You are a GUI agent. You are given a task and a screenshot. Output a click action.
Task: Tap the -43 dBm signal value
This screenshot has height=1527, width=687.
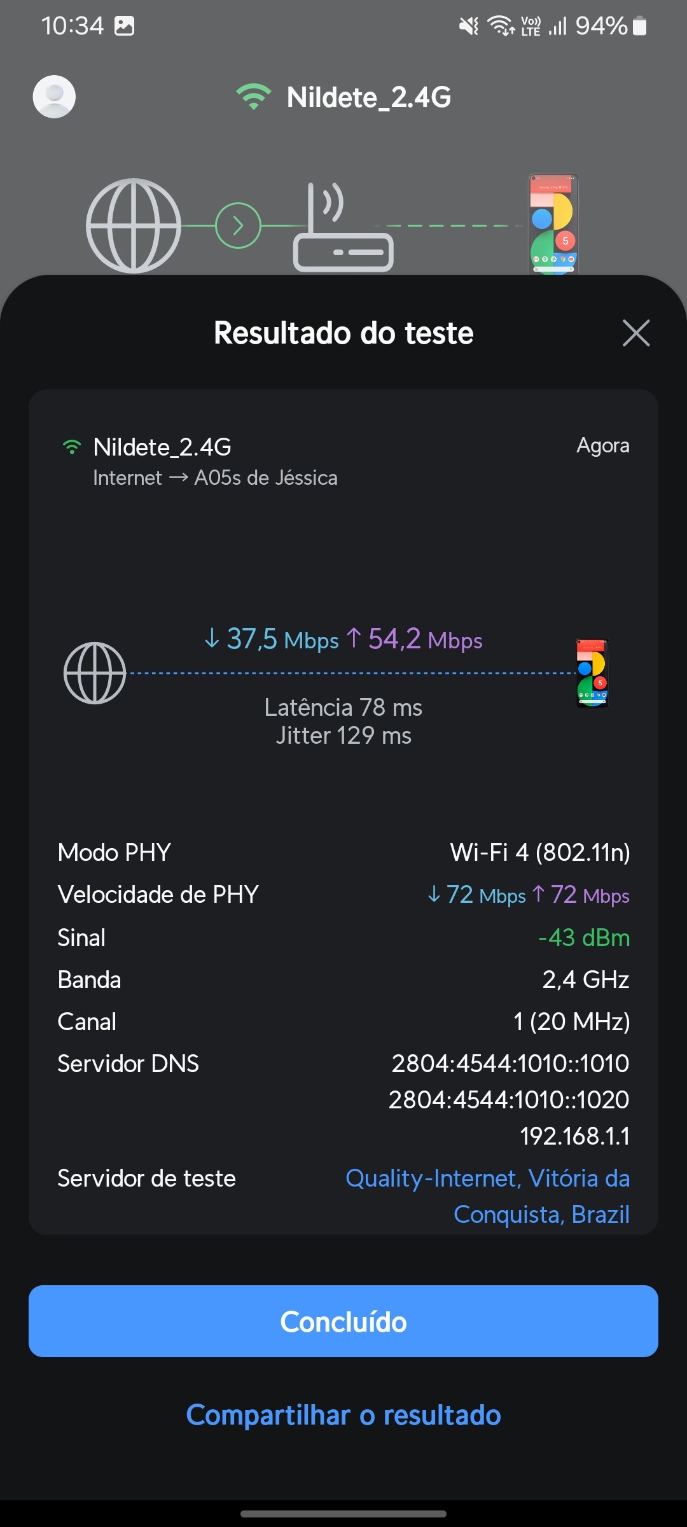coord(583,938)
